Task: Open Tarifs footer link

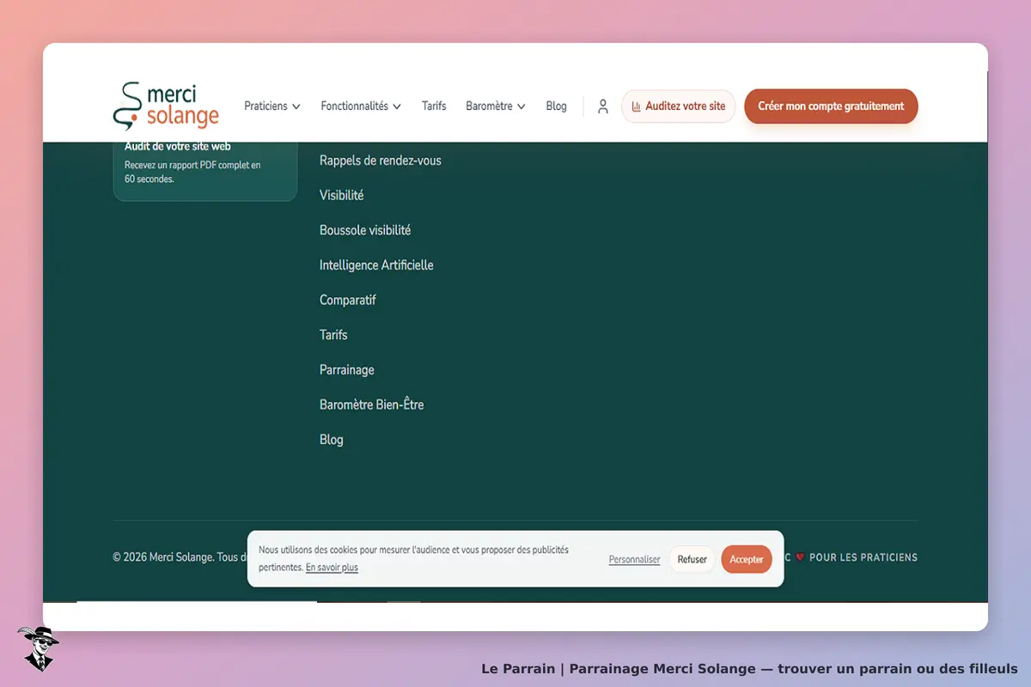Action: (x=333, y=335)
